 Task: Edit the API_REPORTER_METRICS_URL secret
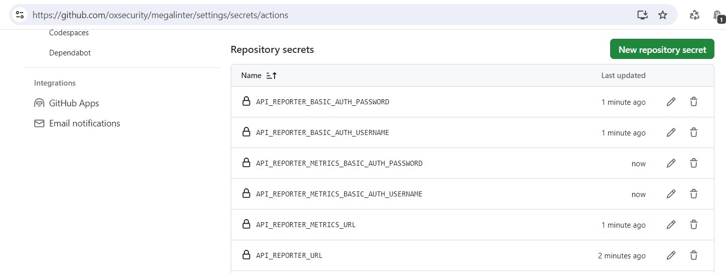click(x=671, y=225)
